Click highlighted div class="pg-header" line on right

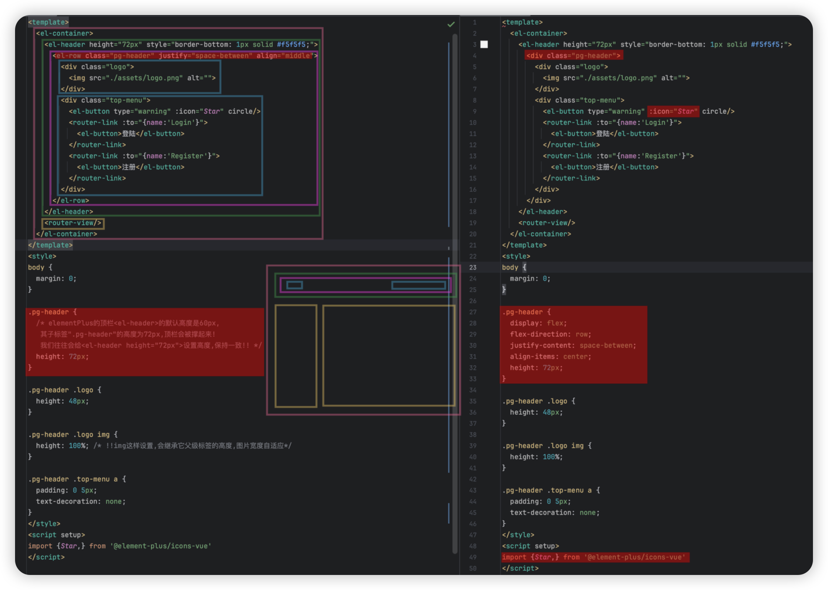[x=573, y=56]
